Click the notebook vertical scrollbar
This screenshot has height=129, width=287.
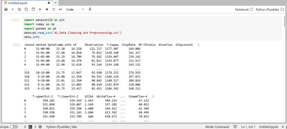[x=284, y=22]
